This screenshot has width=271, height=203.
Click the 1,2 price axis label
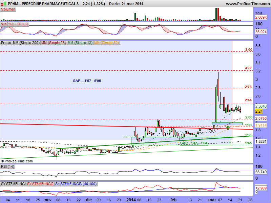click(x=258, y=155)
